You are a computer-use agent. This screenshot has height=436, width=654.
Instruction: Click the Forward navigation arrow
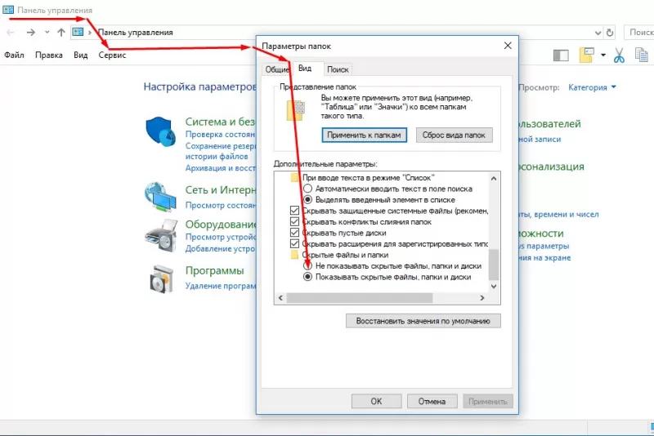pos(31,33)
